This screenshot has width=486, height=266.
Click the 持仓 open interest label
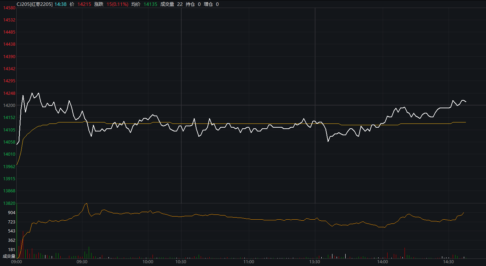(x=190, y=4)
